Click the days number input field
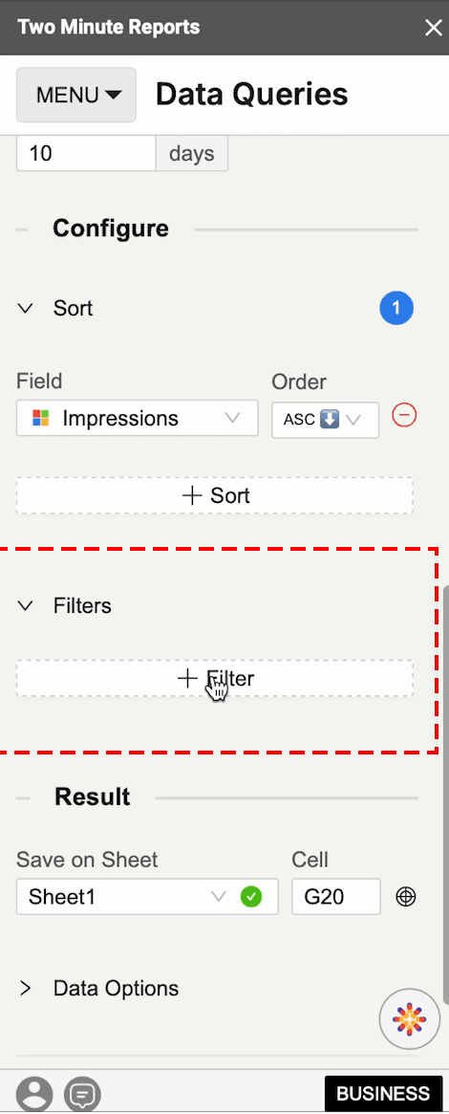Screen dimensions: 449x1114 [86, 153]
